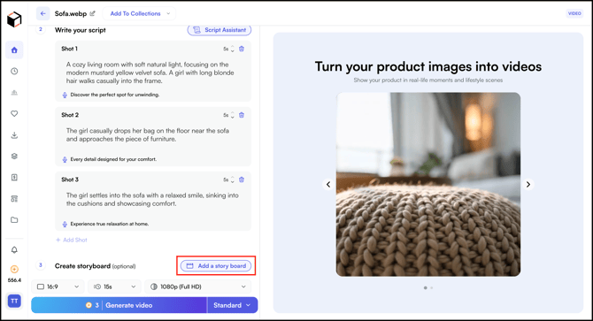The width and height of the screenshot is (593, 321).
Task: Adjust the Shot 2 duration stepper
Action: click(x=232, y=115)
